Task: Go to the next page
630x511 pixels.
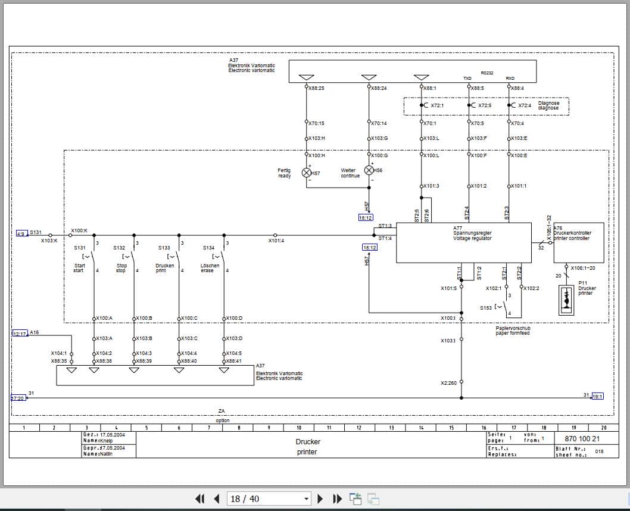Action: [320, 499]
